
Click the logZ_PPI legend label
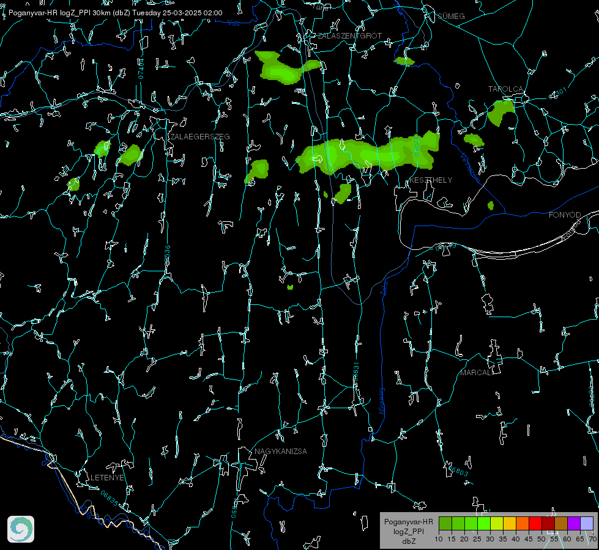pos(408,531)
